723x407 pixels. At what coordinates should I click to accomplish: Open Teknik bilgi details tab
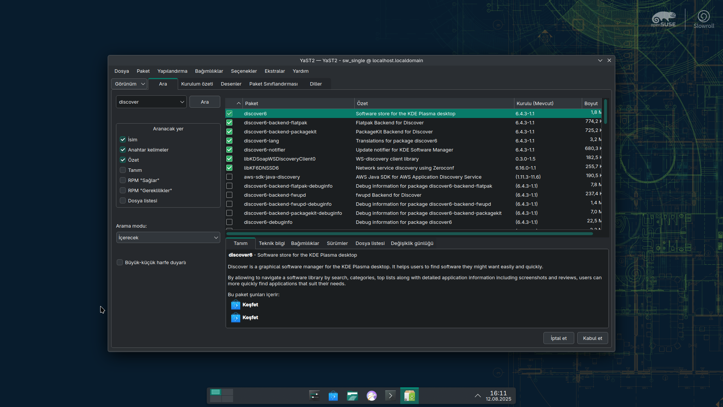(x=272, y=243)
